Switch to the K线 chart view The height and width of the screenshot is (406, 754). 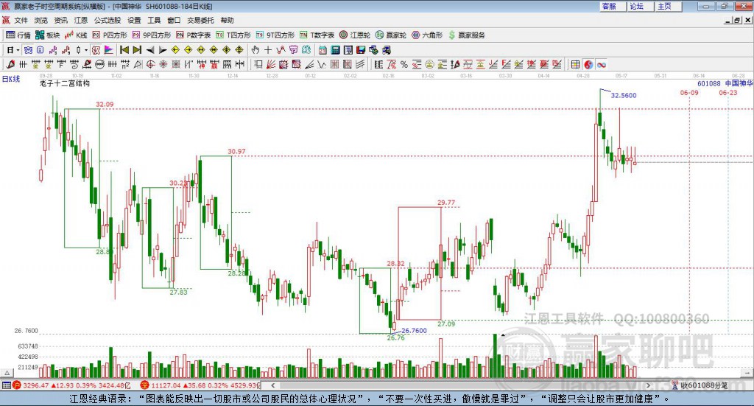point(76,35)
